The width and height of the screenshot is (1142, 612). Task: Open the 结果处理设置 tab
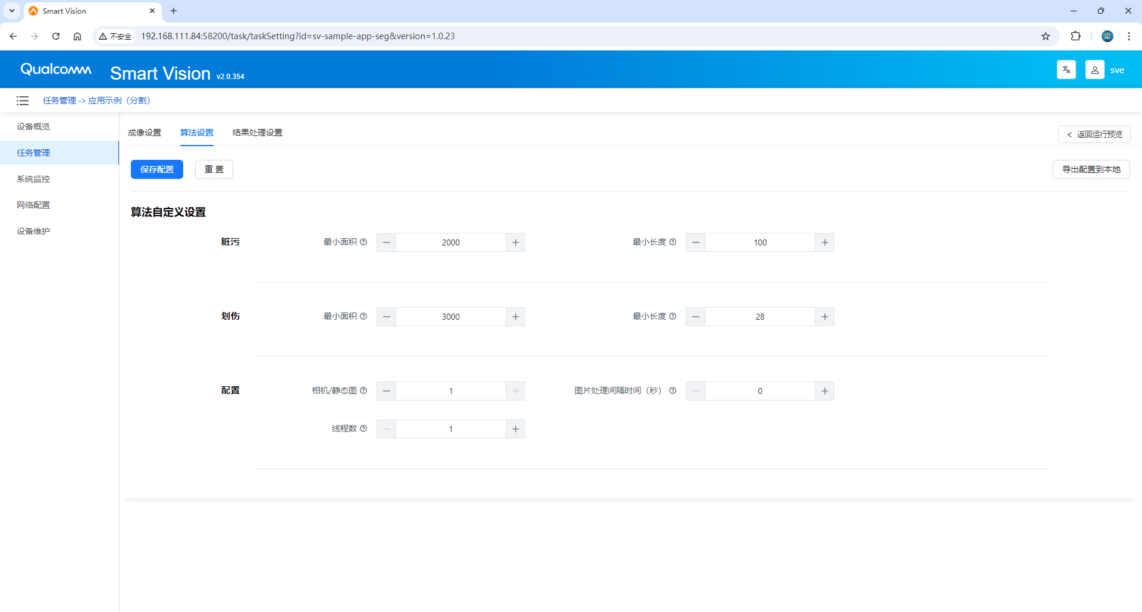pos(258,133)
